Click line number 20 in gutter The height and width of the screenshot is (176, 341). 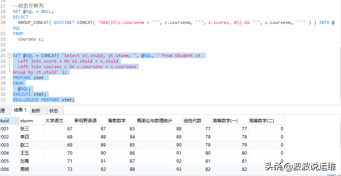tap(3, 23)
